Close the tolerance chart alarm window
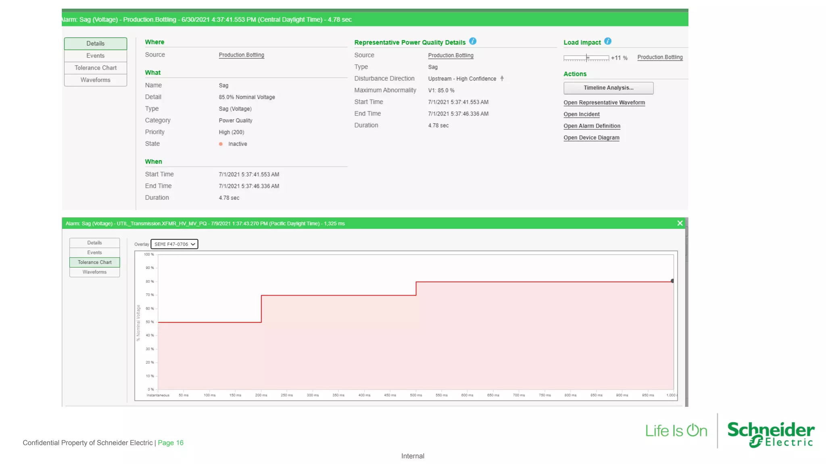 point(680,223)
